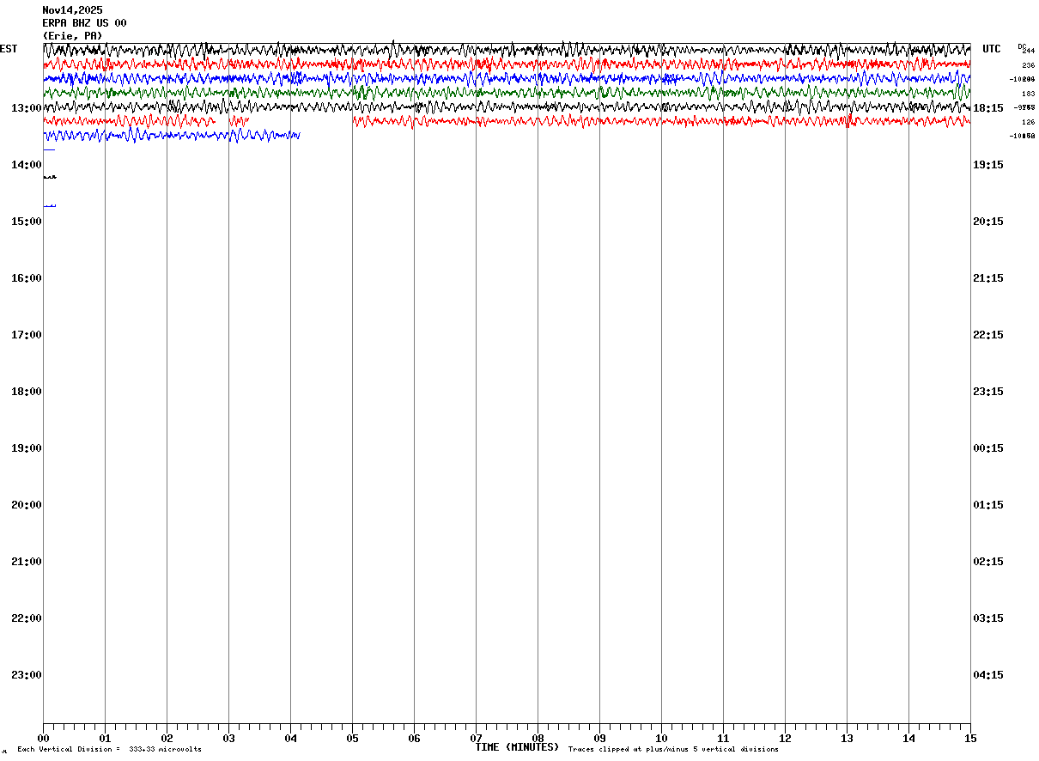Image resolution: width=1039 pixels, height=761 pixels.
Task: Select the "19:00" EST time label
Action: click(26, 448)
